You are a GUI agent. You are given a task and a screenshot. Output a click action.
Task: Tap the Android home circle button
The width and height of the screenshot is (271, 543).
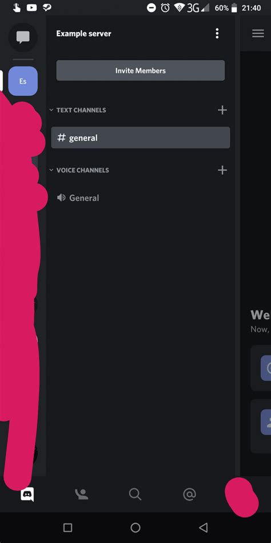click(135, 528)
